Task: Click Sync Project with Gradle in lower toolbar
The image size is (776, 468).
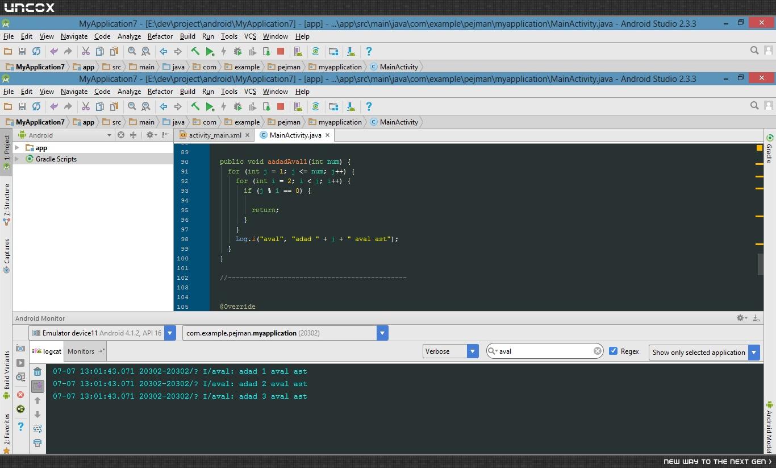Action: point(315,106)
